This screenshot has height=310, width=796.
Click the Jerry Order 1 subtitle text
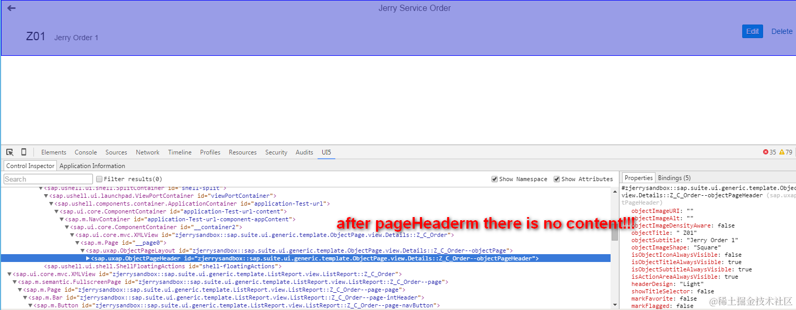(76, 38)
